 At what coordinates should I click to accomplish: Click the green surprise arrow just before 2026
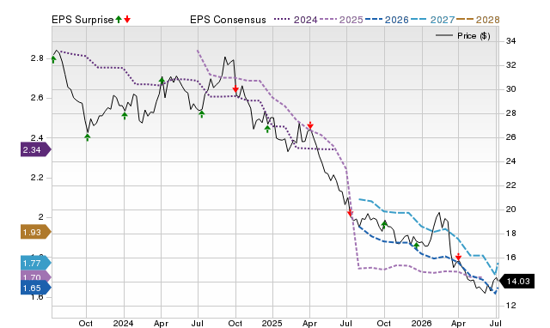point(416,246)
